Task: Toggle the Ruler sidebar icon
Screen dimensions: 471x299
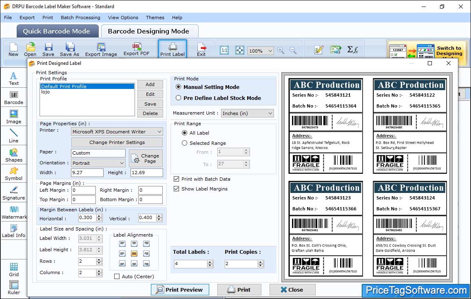Action: (14, 288)
